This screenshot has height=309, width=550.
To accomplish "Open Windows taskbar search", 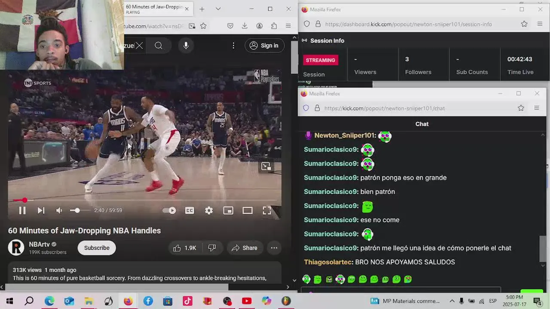I will tap(29, 301).
